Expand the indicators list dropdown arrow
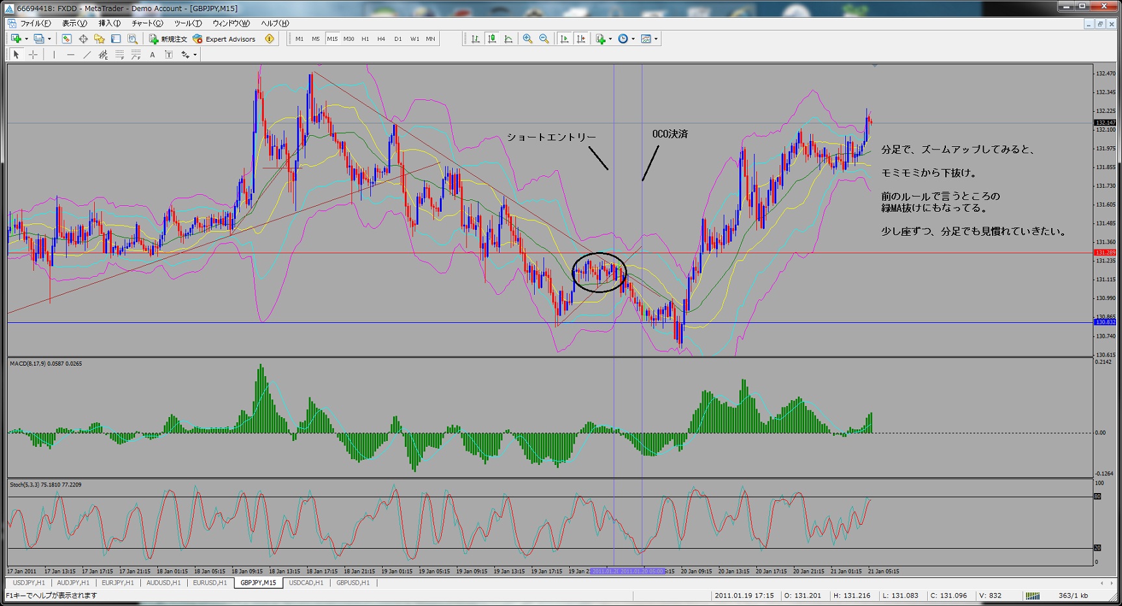 610,39
